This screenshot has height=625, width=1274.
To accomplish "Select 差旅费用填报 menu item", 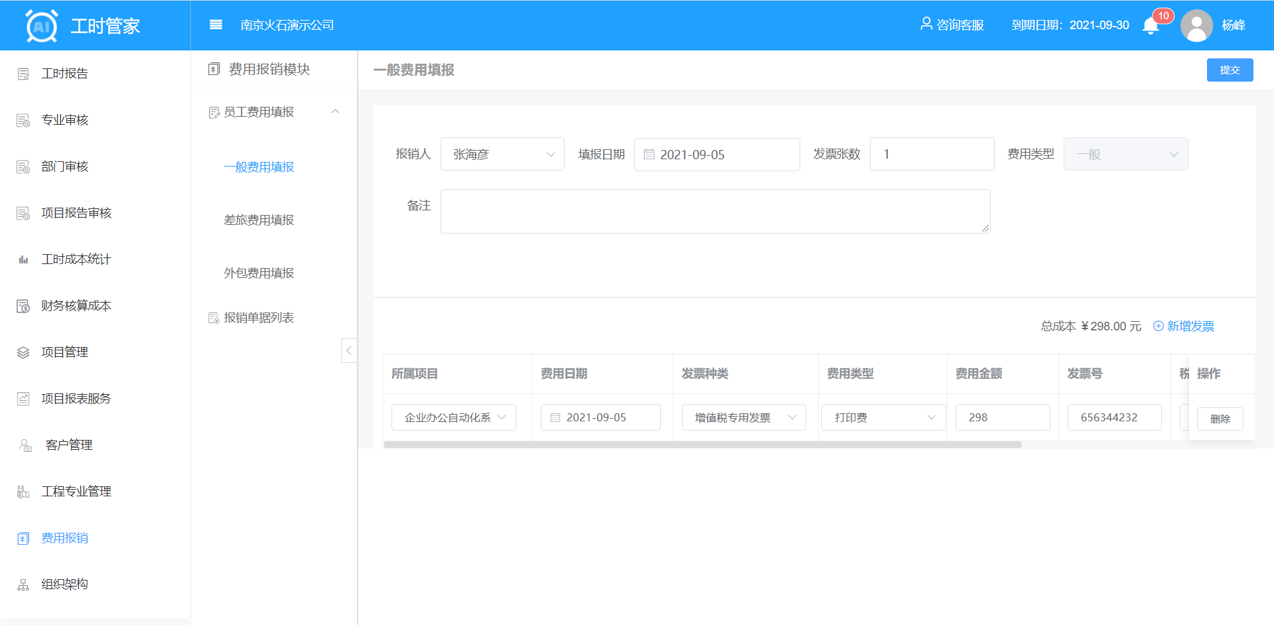I will [x=259, y=220].
